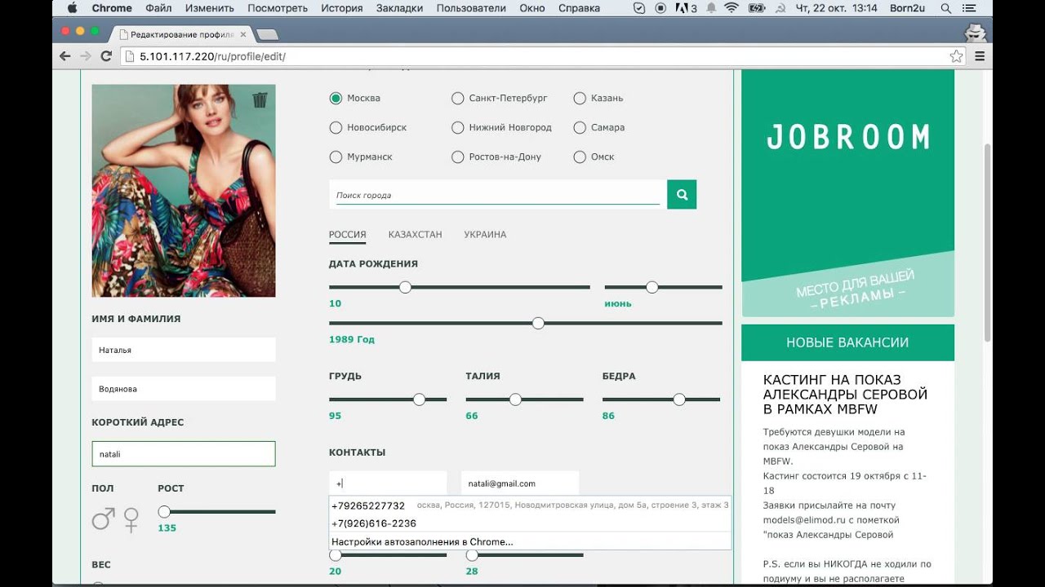
Task: Click the city search magnifier button
Action: click(682, 195)
